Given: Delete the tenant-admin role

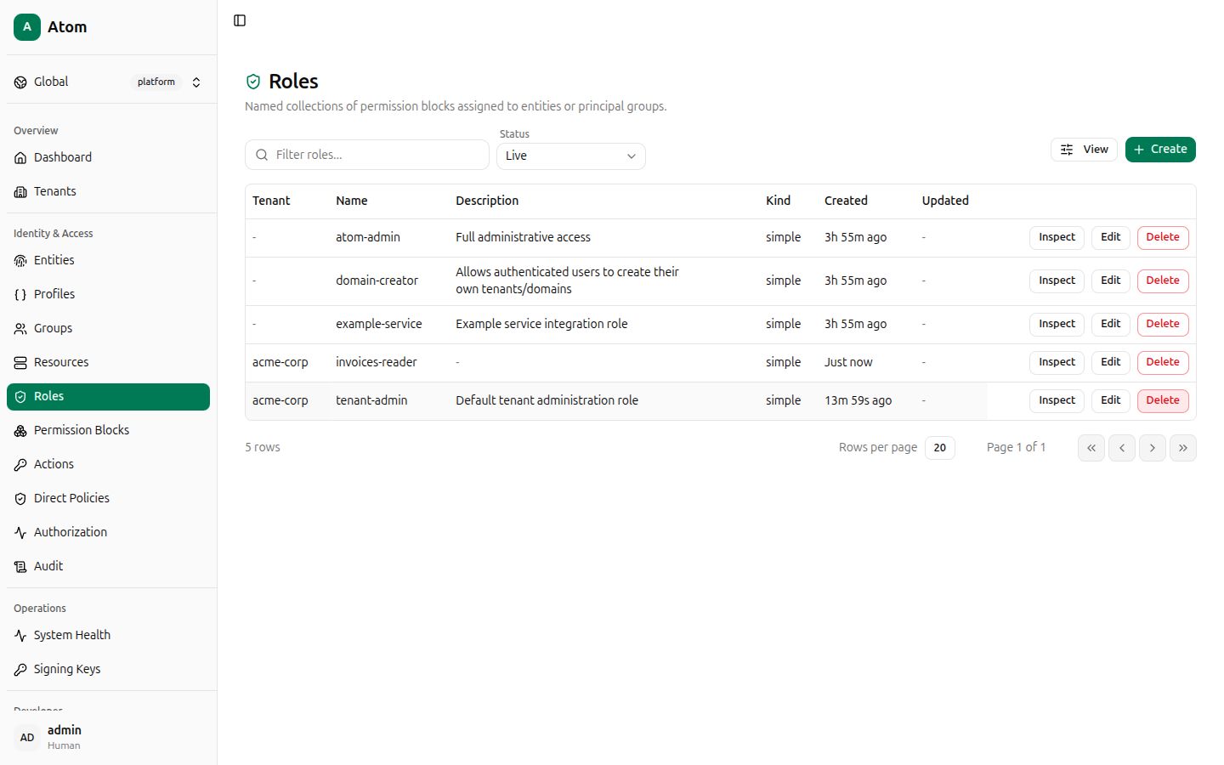Looking at the screenshot, I should [1163, 401].
